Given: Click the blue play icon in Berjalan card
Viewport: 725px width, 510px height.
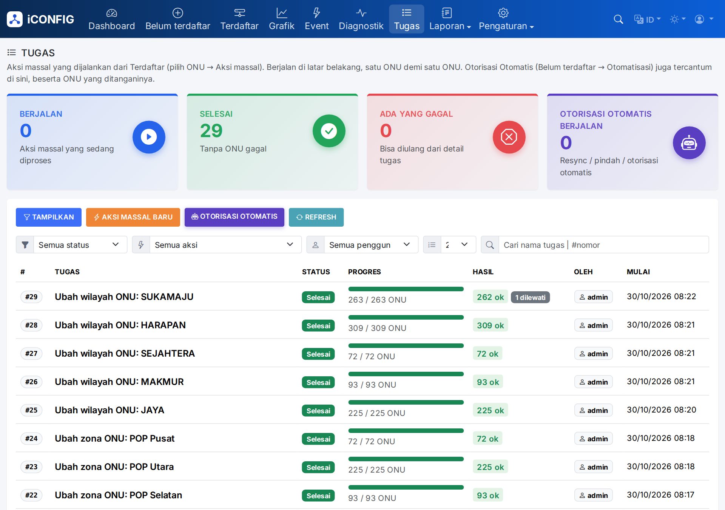Looking at the screenshot, I should click(149, 137).
